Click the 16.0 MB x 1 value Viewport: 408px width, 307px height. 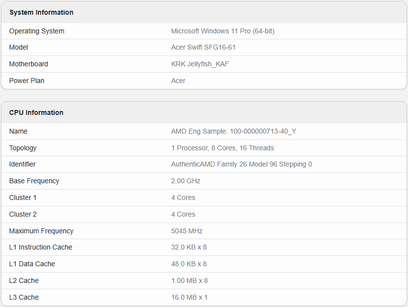(x=189, y=297)
